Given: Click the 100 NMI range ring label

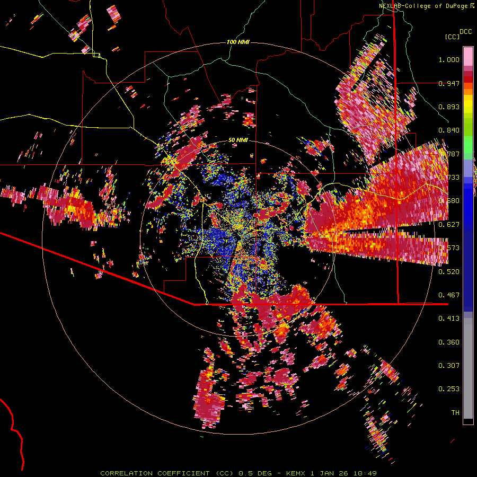Looking at the screenshot, I should (x=238, y=42).
